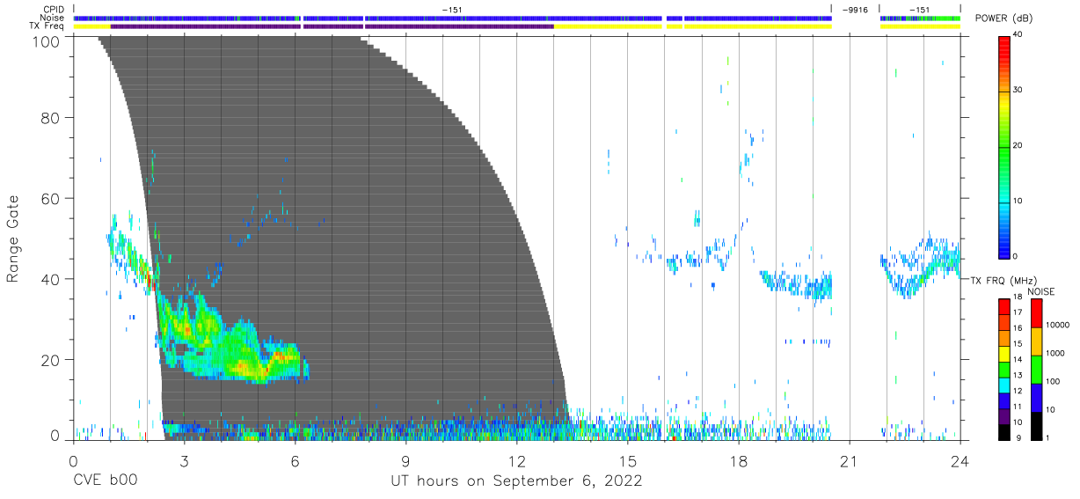Click the purple TX Freq bar segment near 3 UT
Image resolution: width=1080 pixels, height=499 pixels.
[x=206, y=26]
